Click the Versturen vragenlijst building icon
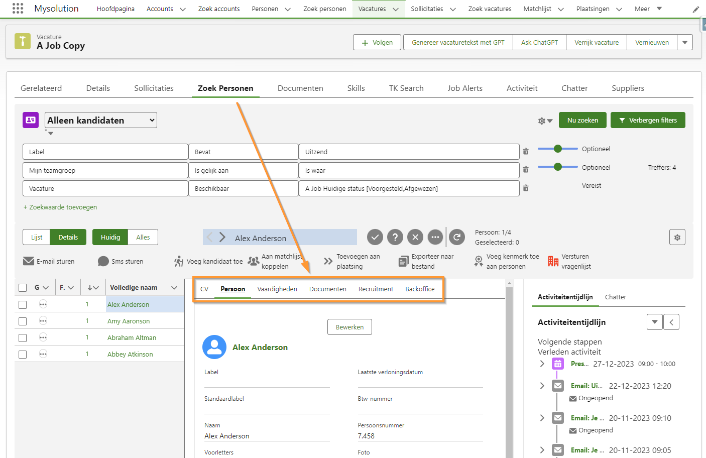The image size is (706, 458). [x=553, y=261]
